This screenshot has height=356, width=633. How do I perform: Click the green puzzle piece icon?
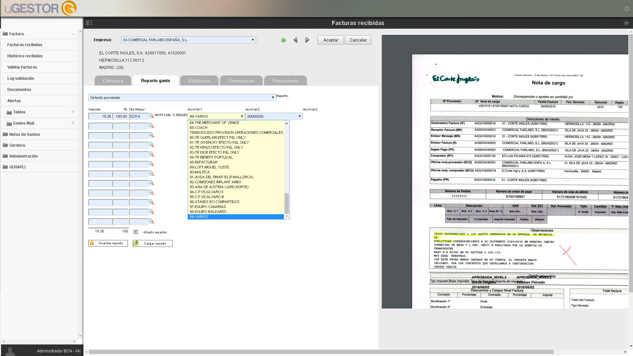tap(283, 40)
